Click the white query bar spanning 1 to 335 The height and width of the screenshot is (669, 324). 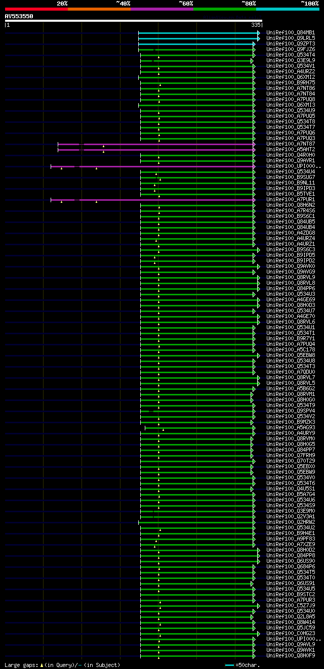click(133, 21)
